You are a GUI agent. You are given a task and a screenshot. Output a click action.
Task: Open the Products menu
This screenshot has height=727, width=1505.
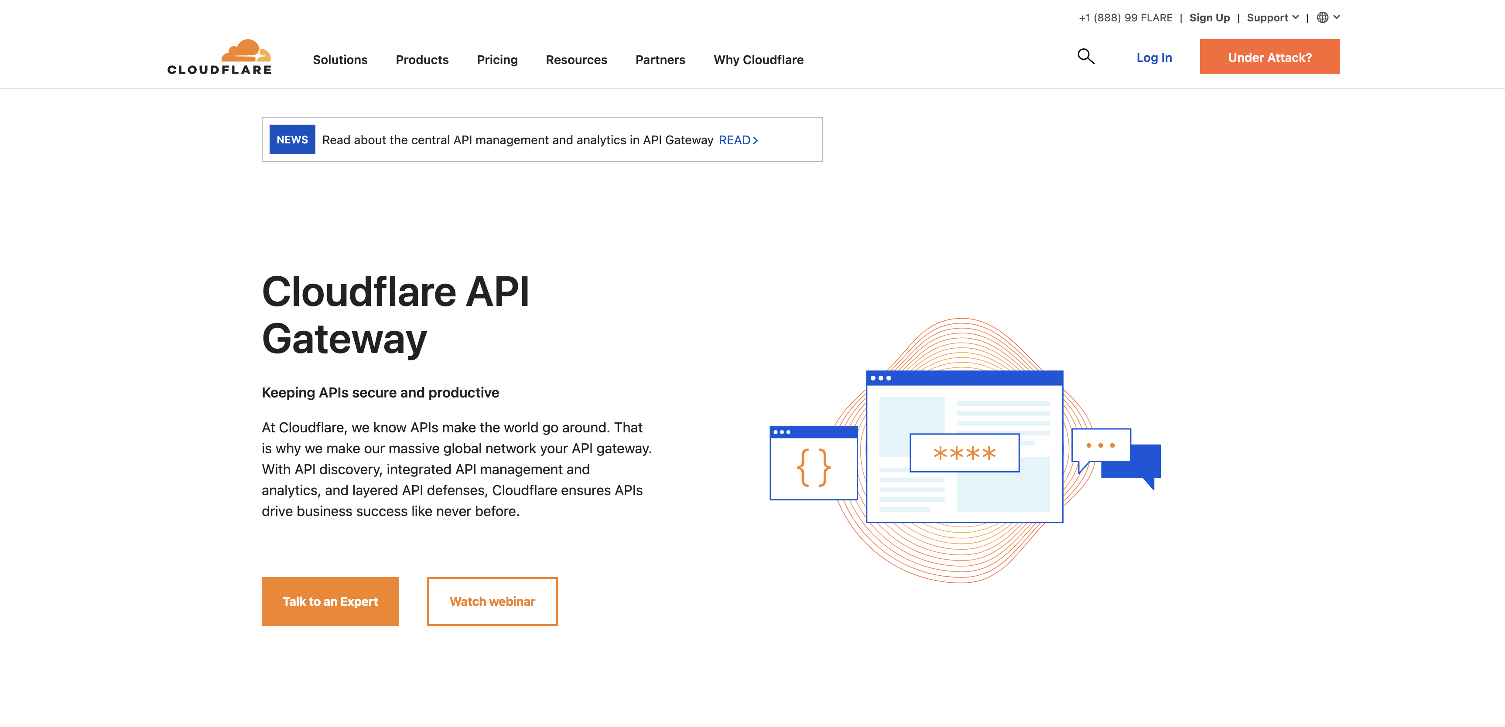click(x=422, y=60)
